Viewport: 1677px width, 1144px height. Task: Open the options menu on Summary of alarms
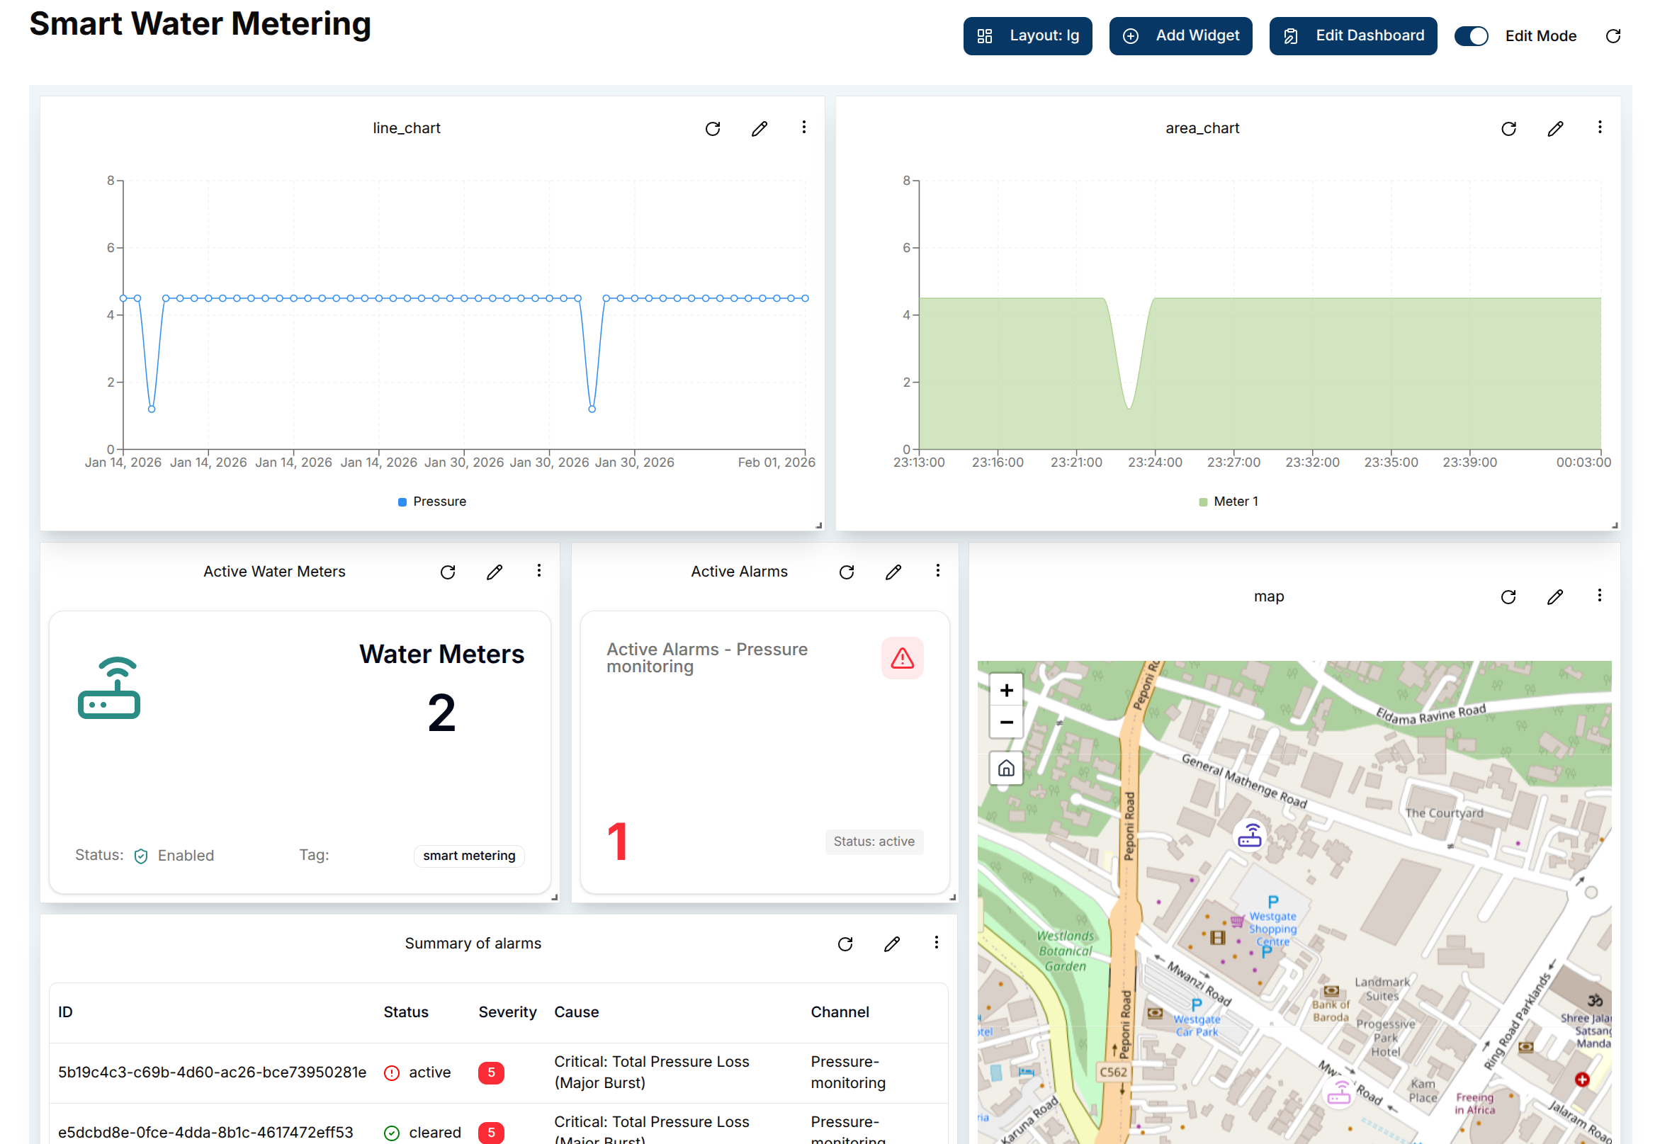[x=937, y=944]
